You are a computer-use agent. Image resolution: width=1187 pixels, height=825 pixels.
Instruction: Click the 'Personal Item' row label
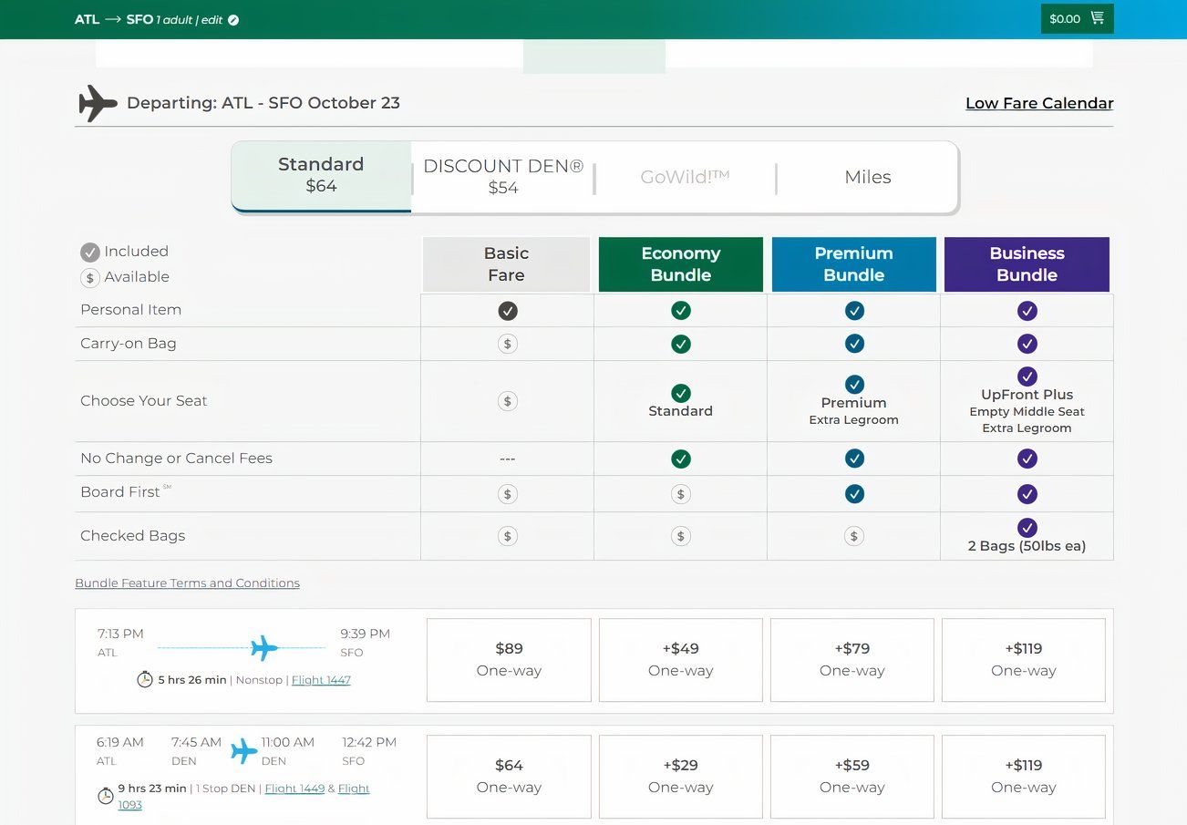coord(130,310)
